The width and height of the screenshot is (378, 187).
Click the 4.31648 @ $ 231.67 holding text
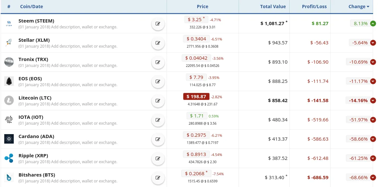point(203,104)
